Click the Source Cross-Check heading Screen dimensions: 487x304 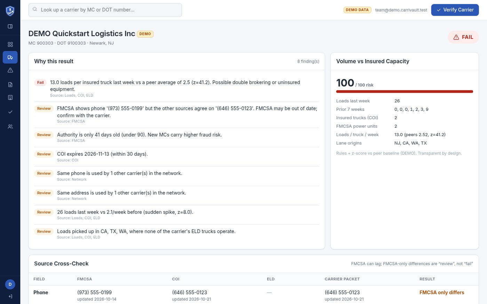61,264
